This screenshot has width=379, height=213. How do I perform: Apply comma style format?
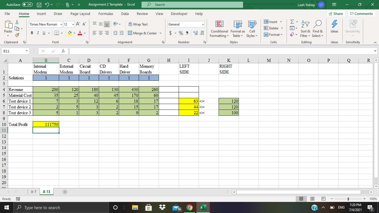187,33
